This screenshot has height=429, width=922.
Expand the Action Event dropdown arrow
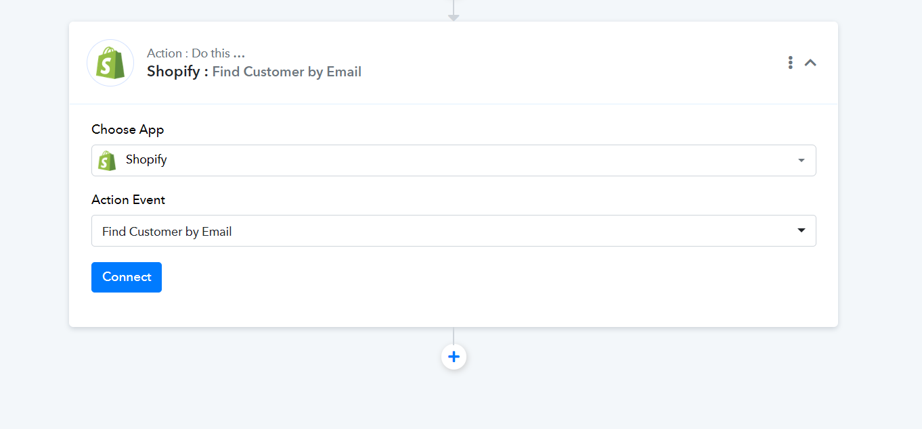801,230
